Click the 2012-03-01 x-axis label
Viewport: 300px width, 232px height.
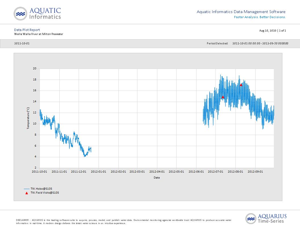[137, 172]
